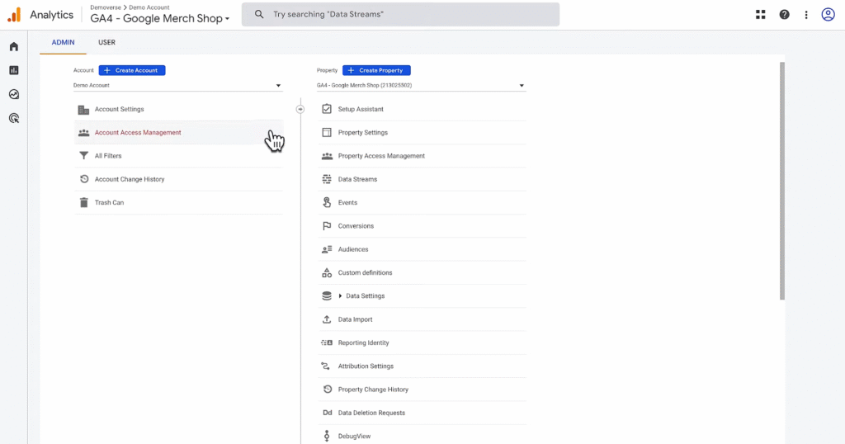Image resolution: width=845 pixels, height=444 pixels.
Task: Expand the Data Settings triangle
Action: (x=340, y=295)
